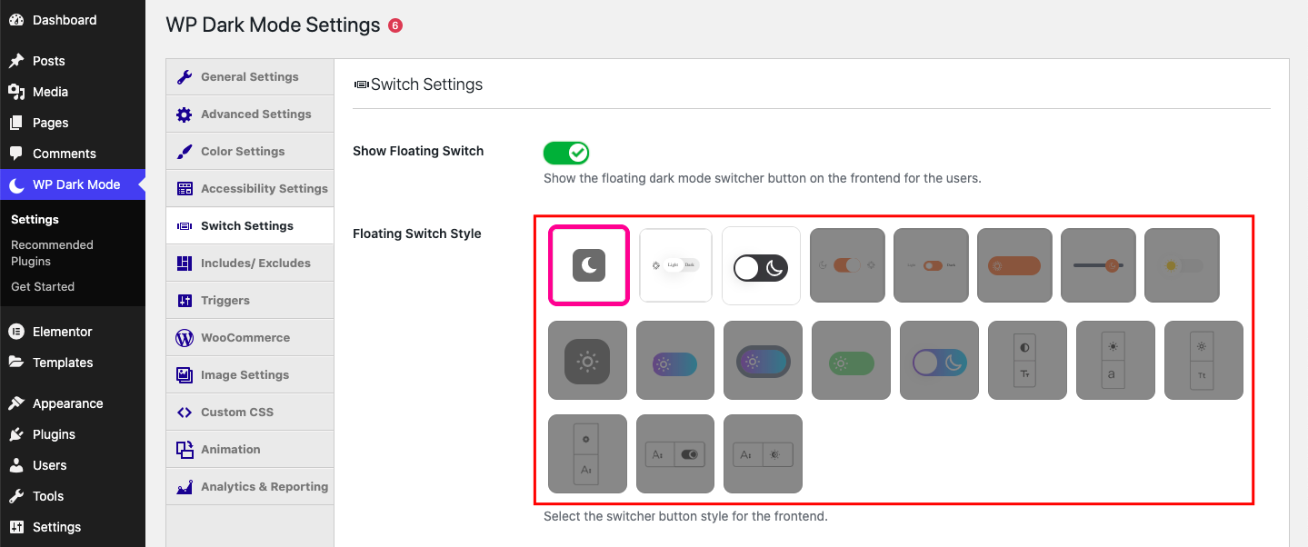
Task: Open the General Settings panel
Action: click(249, 76)
